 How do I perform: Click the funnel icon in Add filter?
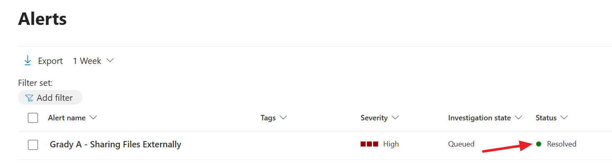click(x=29, y=98)
